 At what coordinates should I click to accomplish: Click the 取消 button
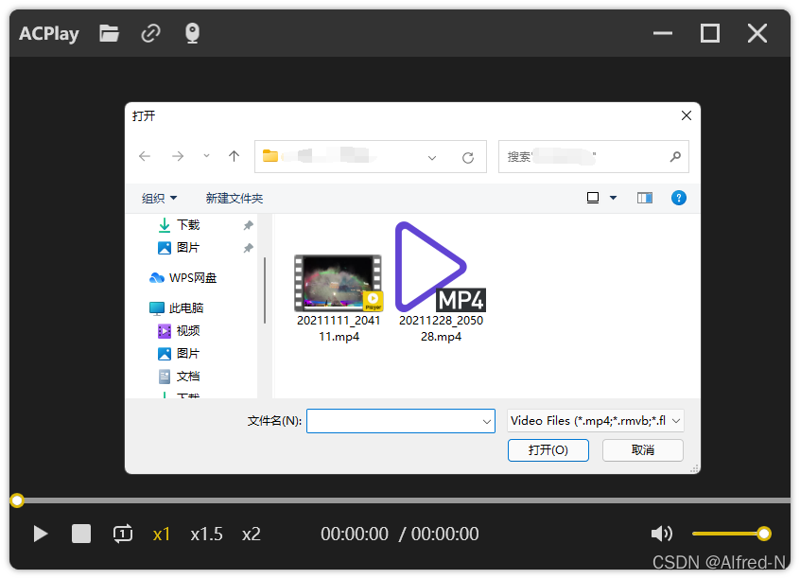pyautogui.click(x=643, y=450)
